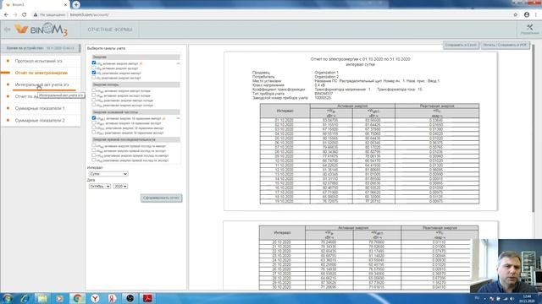Close the Binom3 browser tab

(x=65, y=5)
